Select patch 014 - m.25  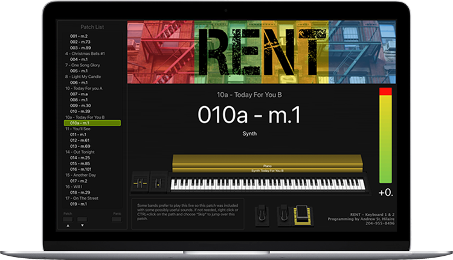click(x=80, y=157)
